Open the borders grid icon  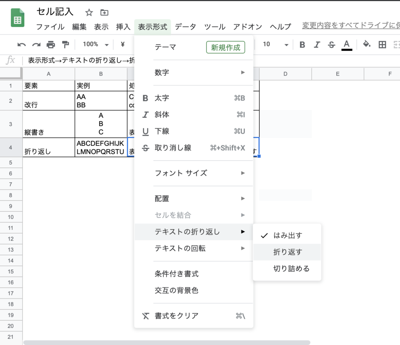click(x=382, y=45)
